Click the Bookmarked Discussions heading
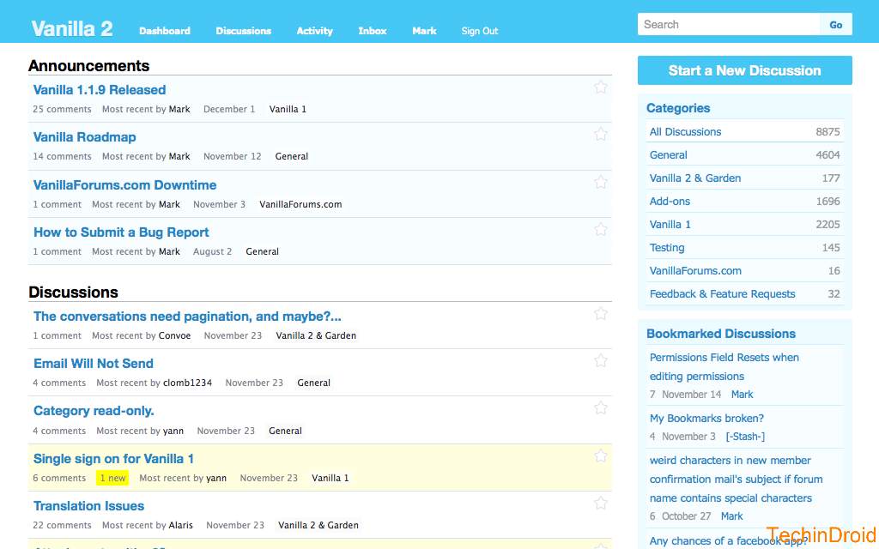The height and width of the screenshot is (549, 879). pos(721,334)
